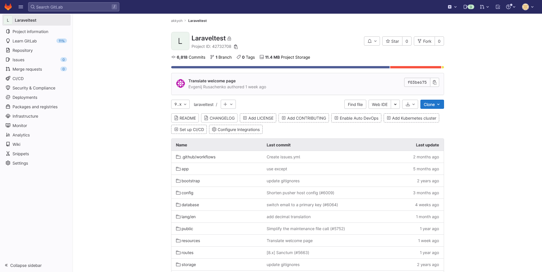
Task: Click the Packages and registries icon
Action: [x=8, y=107]
